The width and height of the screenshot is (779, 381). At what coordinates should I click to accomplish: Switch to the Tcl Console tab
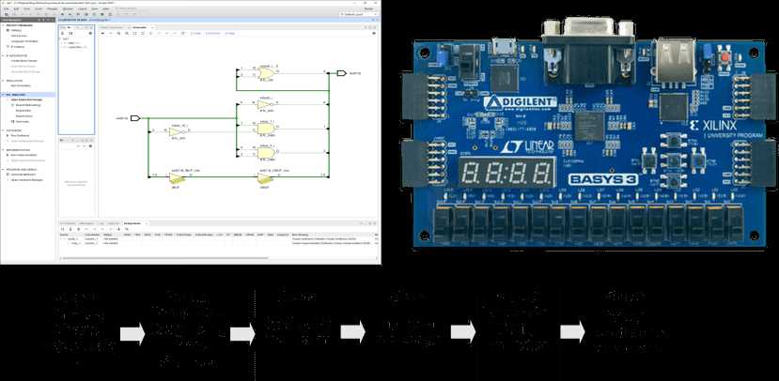tap(68, 223)
